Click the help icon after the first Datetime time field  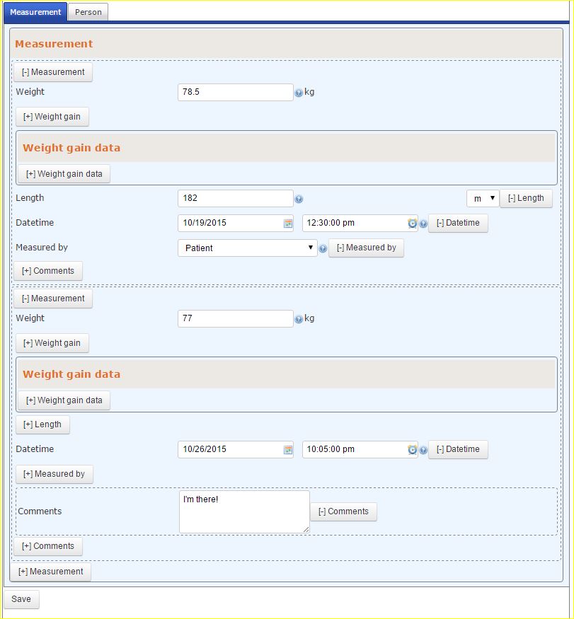423,224
